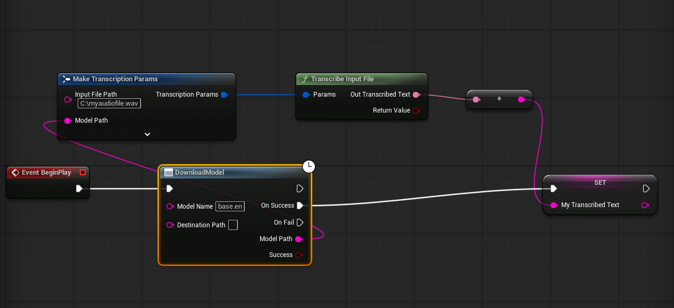674x308 pixels.
Task: Click the red delegate pin on Event BeginPlay
Action: click(82, 173)
